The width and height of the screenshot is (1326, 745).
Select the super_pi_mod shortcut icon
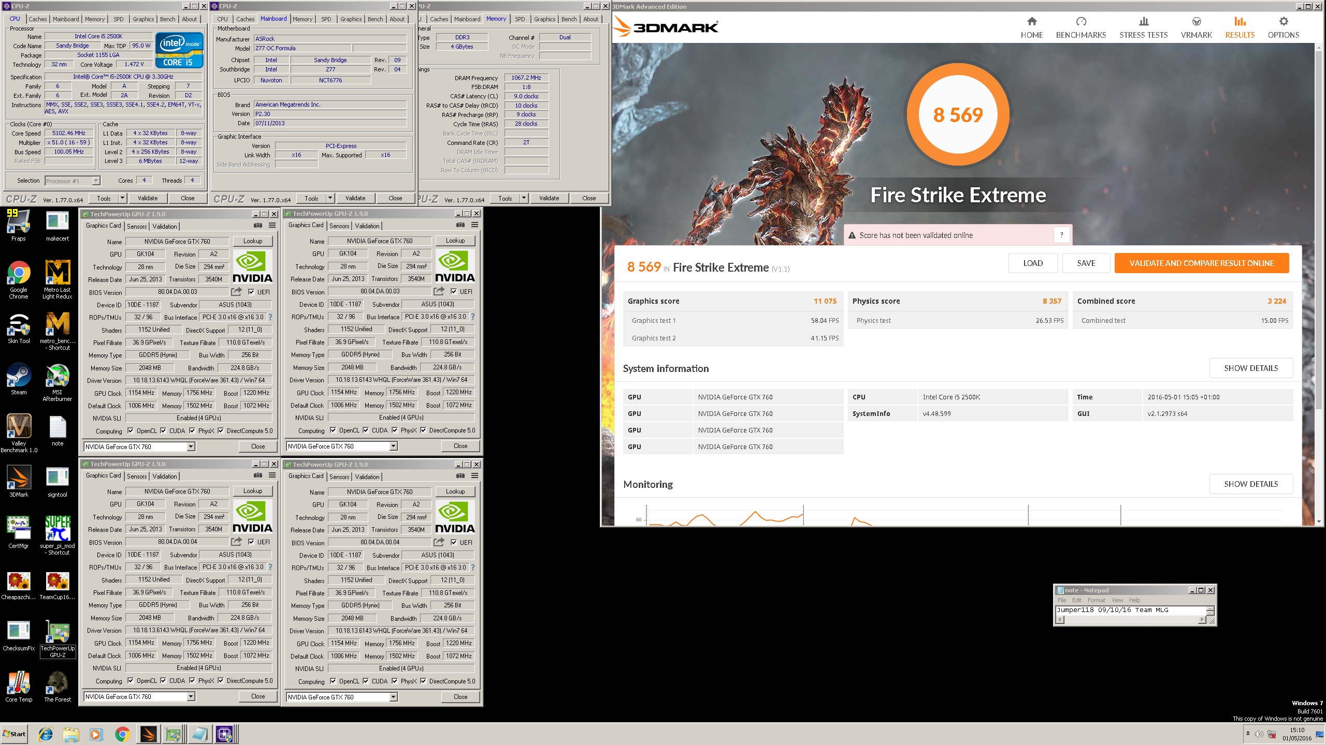click(57, 536)
